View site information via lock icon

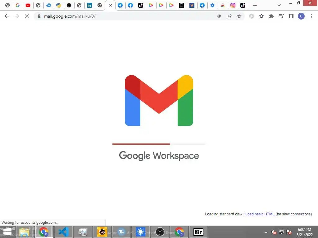(39, 16)
